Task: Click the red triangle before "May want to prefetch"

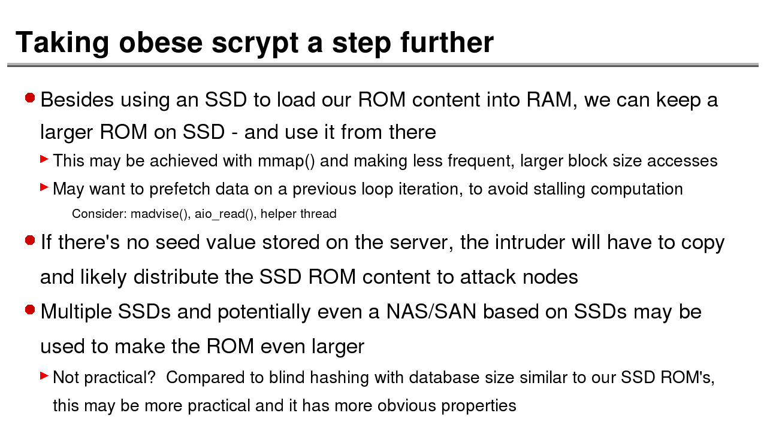Action: 44,187
